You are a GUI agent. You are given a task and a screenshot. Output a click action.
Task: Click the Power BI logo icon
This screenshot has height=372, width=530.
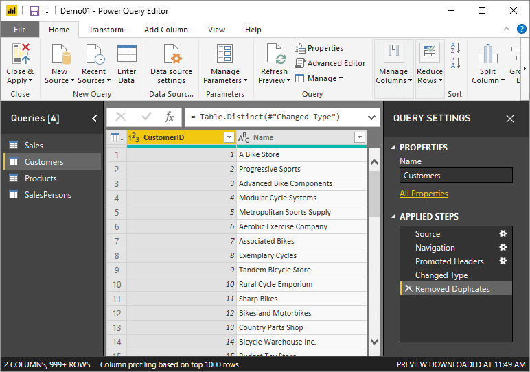(11, 11)
